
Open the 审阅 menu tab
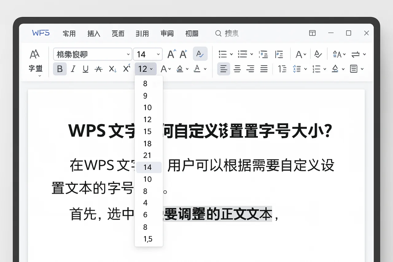coord(167,34)
